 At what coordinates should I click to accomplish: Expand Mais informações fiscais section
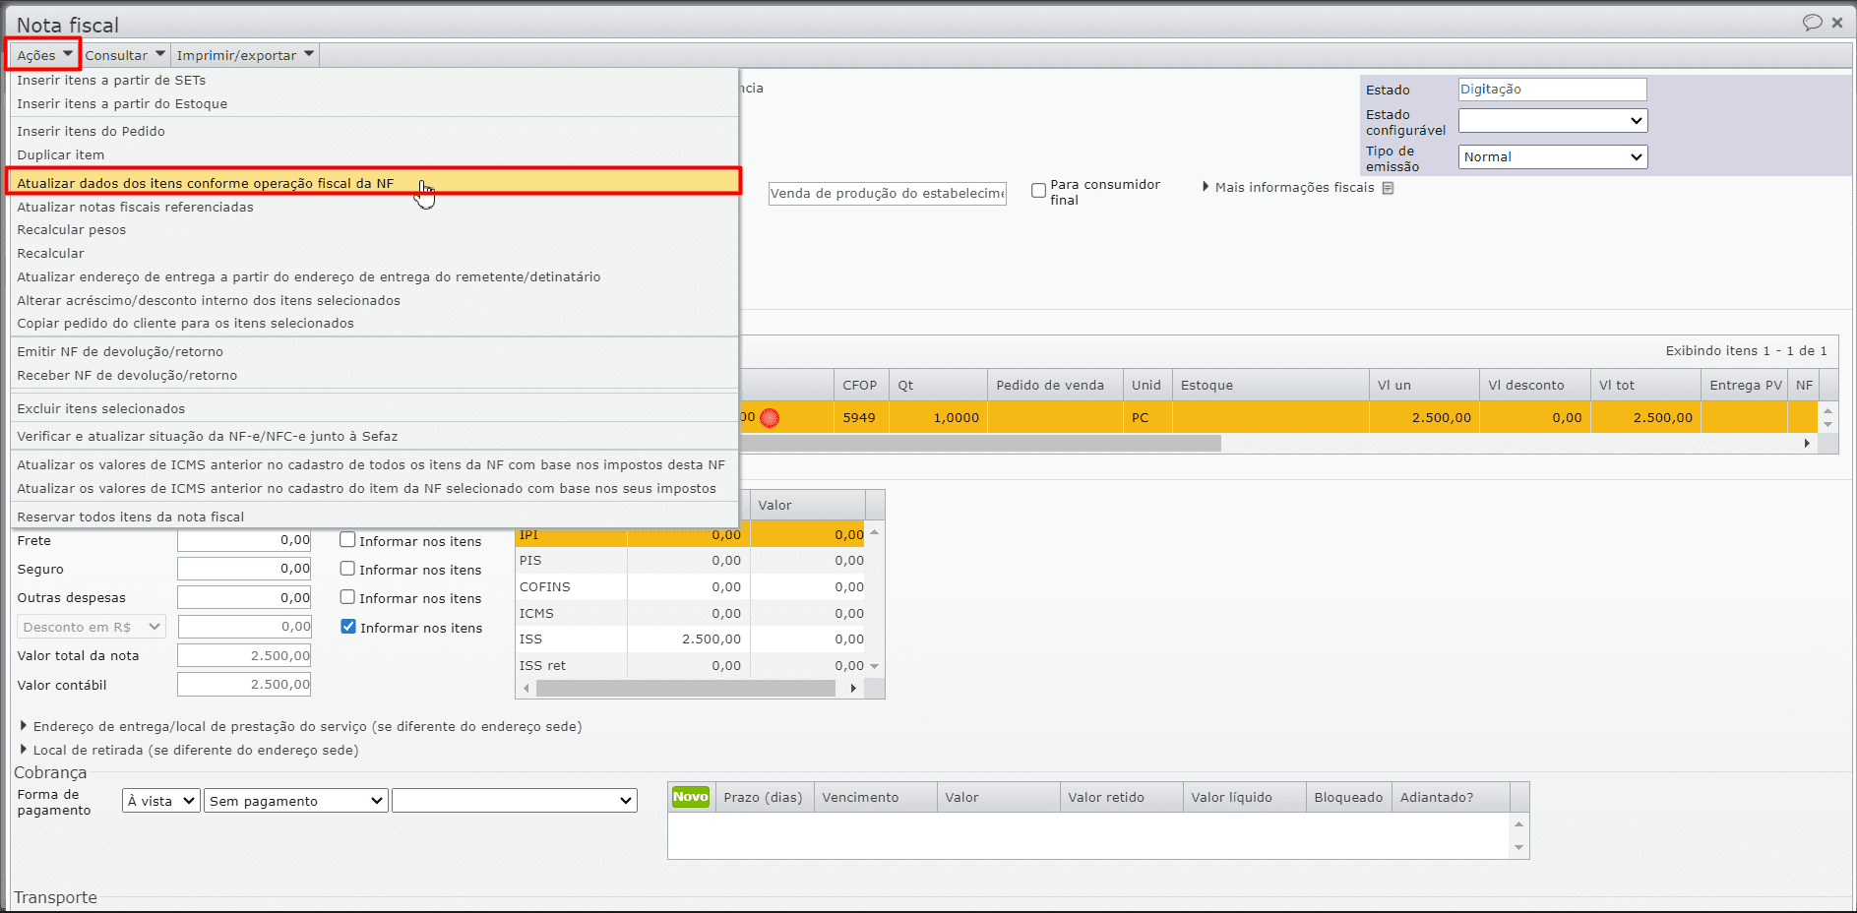[1206, 187]
